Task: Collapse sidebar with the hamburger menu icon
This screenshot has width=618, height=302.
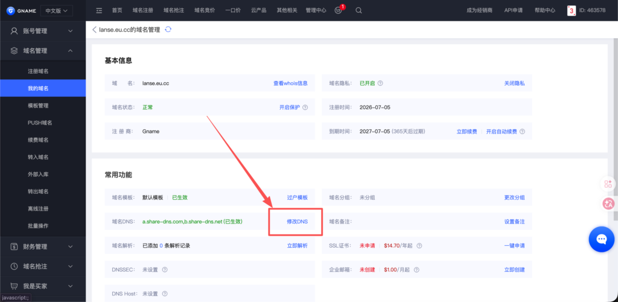Action: (x=99, y=11)
